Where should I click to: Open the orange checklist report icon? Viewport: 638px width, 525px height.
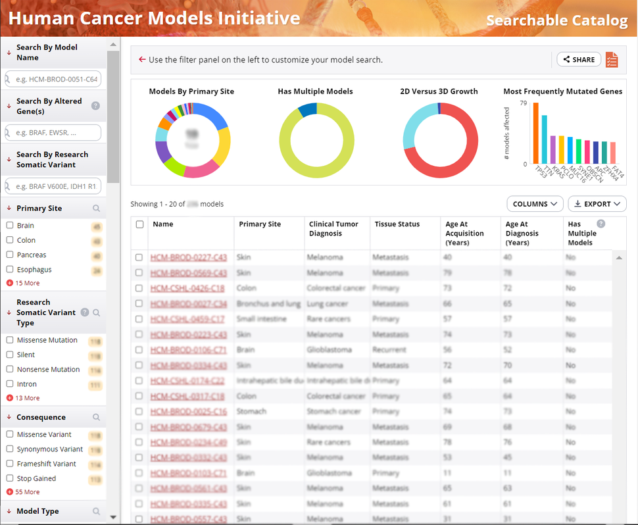point(612,59)
